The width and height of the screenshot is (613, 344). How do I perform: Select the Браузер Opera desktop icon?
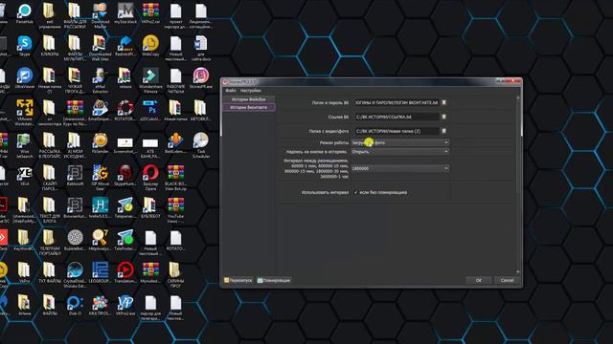150,178
